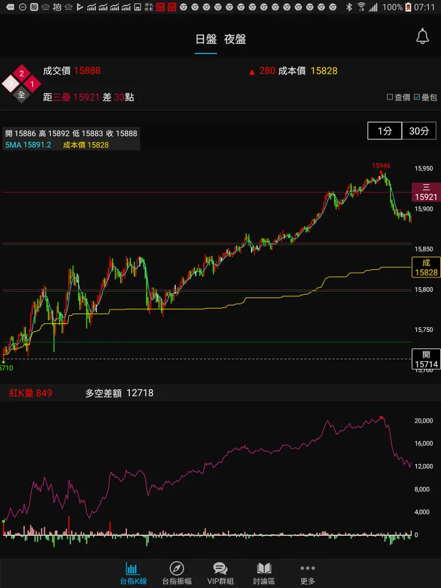Tap the yellow 成本價 15828 legend

click(86, 145)
